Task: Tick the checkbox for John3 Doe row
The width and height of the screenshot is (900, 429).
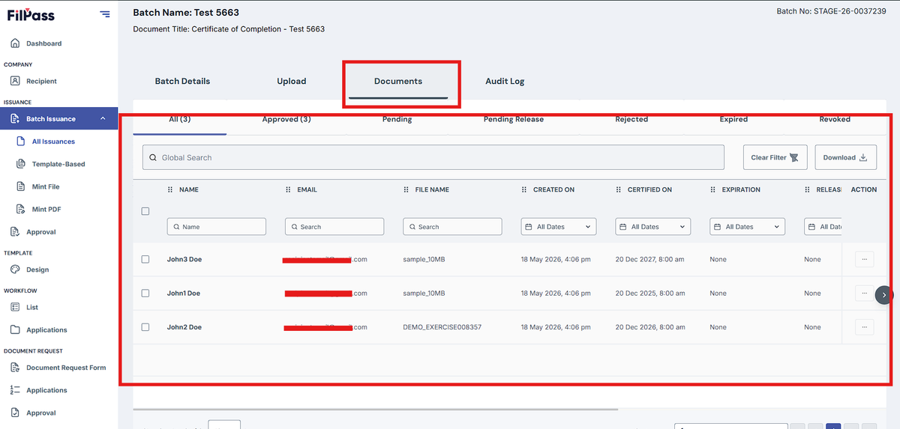Action: [145, 259]
